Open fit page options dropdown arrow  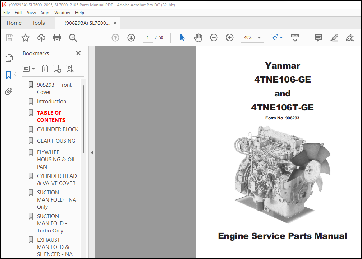[281, 38]
